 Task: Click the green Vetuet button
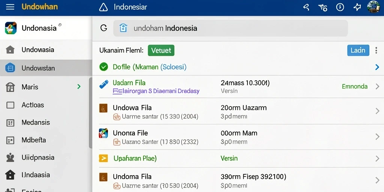pyautogui.click(x=161, y=51)
